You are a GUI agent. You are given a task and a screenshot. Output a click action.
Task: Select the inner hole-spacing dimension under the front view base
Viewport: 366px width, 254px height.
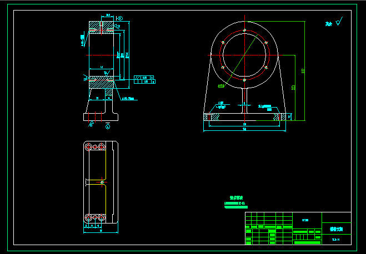(x=244, y=125)
